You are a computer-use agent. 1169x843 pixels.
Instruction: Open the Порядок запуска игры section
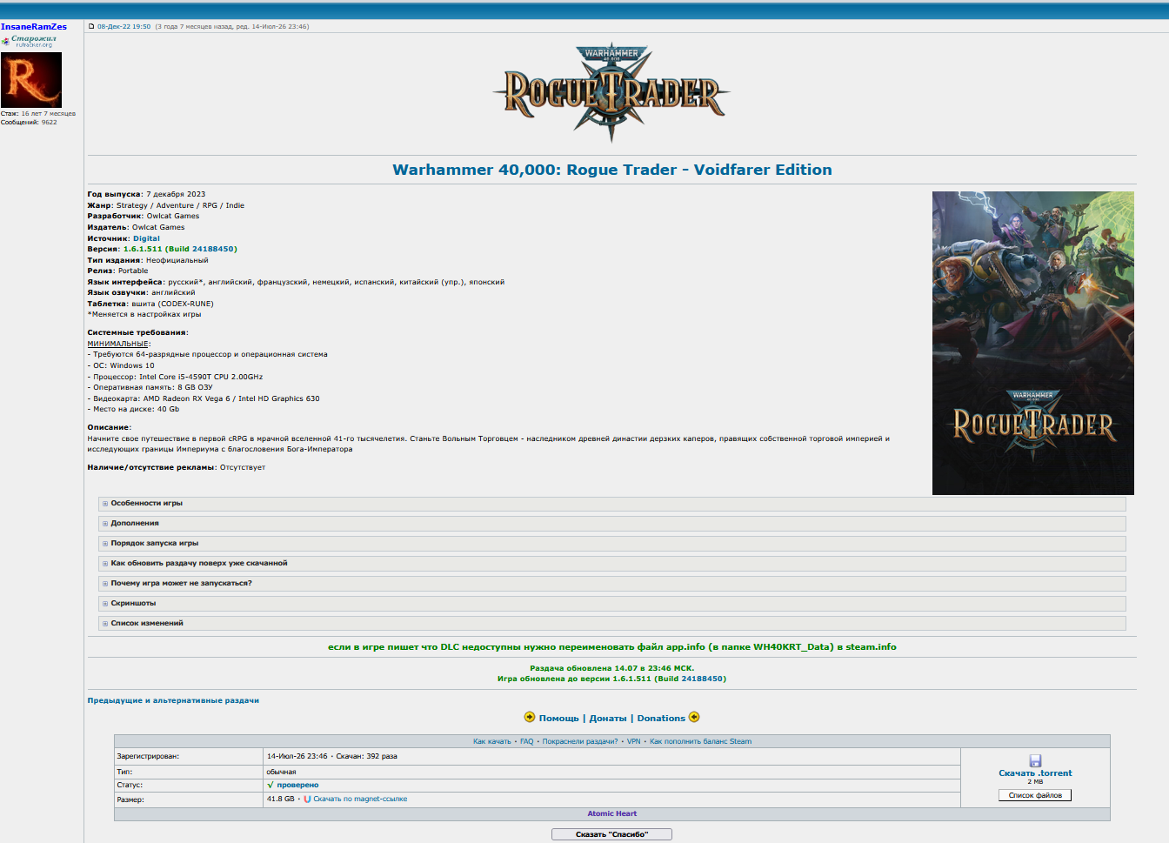pyautogui.click(x=612, y=544)
